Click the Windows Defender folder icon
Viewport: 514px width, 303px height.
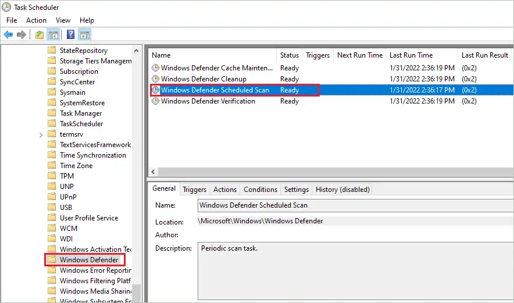52,260
